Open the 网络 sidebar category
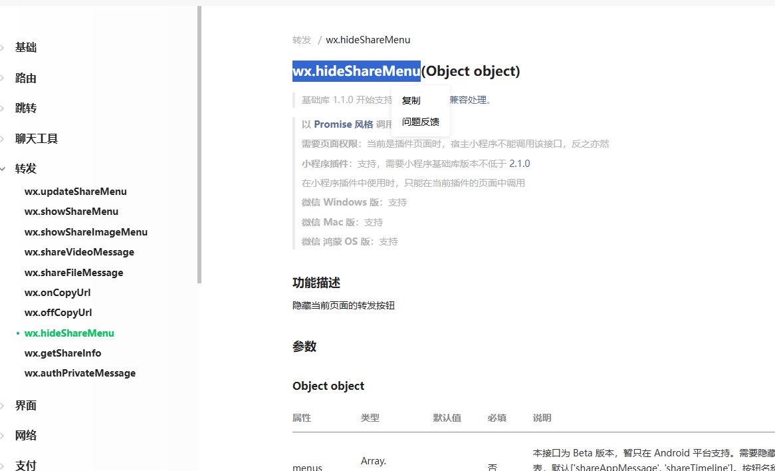 click(x=26, y=435)
